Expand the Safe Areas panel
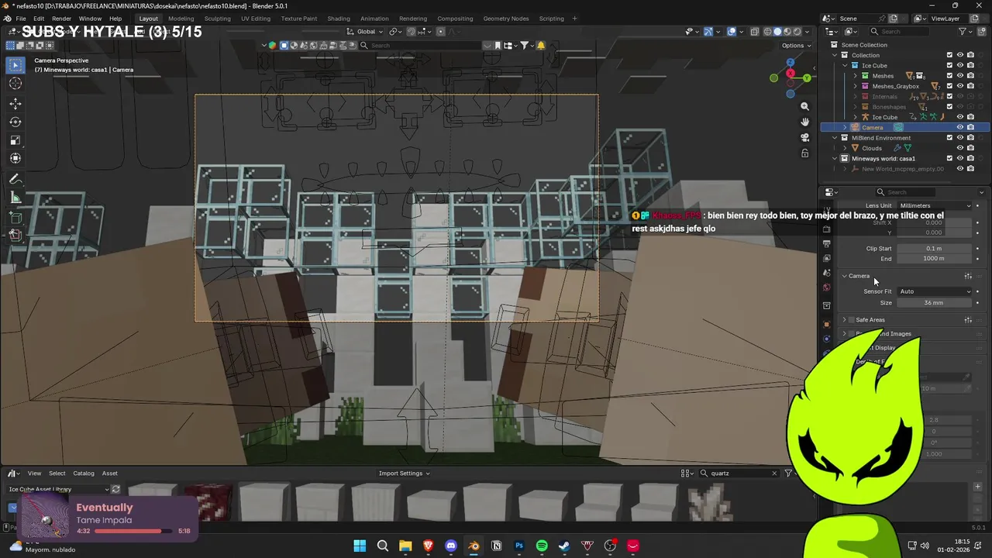The image size is (992, 558). click(x=844, y=320)
